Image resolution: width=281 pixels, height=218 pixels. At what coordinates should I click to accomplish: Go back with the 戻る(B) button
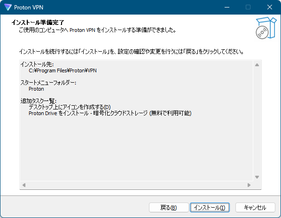[169, 208]
